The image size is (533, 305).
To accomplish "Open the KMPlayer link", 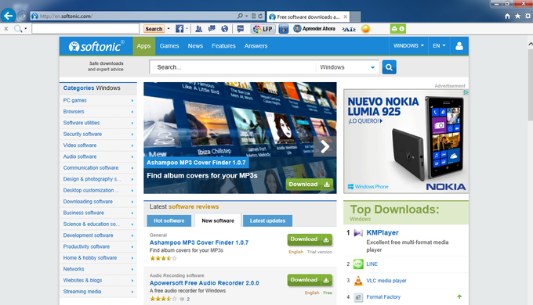I will click(x=383, y=233).
